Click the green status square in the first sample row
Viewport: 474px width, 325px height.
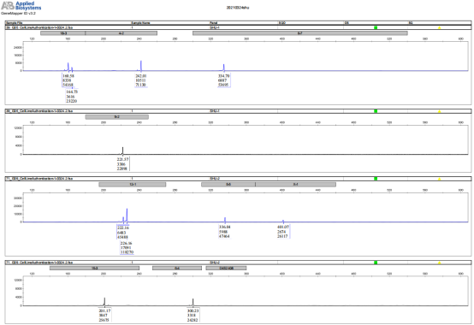click(376, 27)
